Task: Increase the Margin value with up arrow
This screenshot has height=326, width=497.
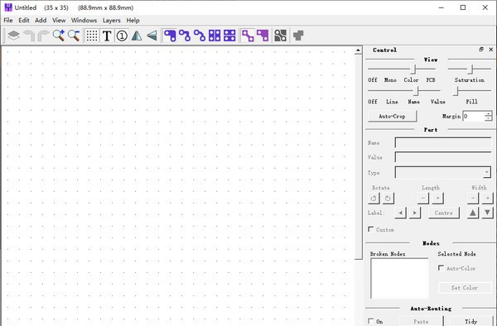Action: [x=489, y=113]
